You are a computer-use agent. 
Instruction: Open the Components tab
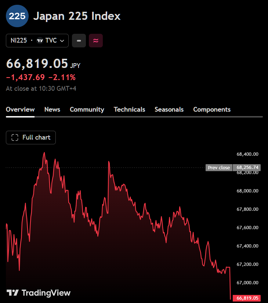point(212,109)
